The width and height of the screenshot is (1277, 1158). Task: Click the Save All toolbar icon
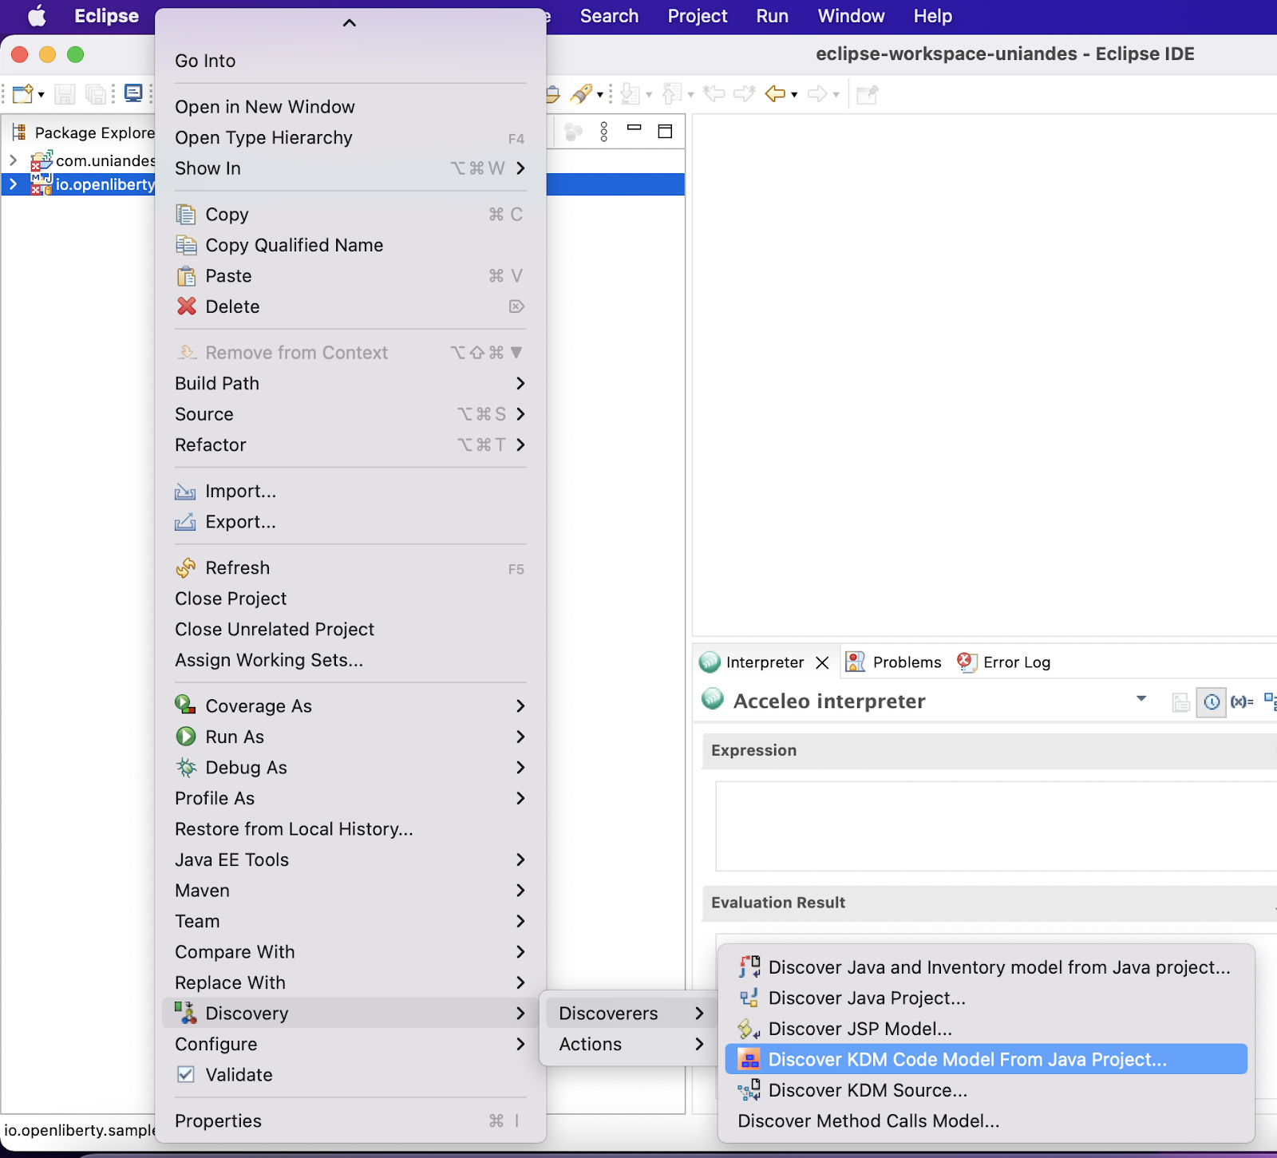coord(96,94)
